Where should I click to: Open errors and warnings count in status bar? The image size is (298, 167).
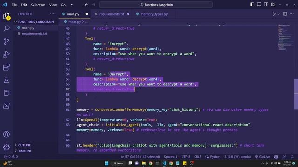point(11,157)
